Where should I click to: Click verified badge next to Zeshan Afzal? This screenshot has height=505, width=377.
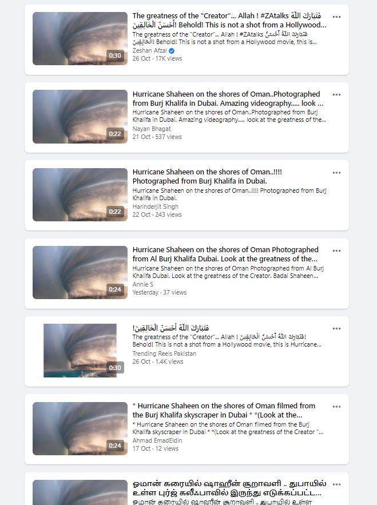coord(172,50)
